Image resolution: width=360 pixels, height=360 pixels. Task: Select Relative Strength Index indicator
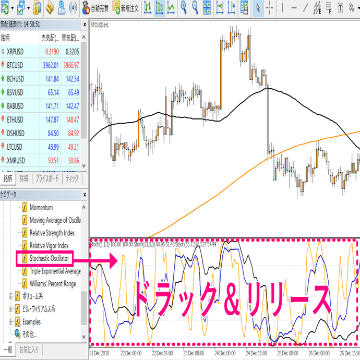[49, 233]
